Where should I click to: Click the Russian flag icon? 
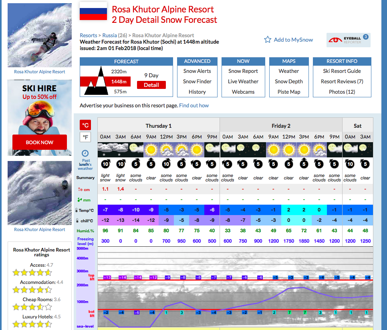click(x=93, y=11)
